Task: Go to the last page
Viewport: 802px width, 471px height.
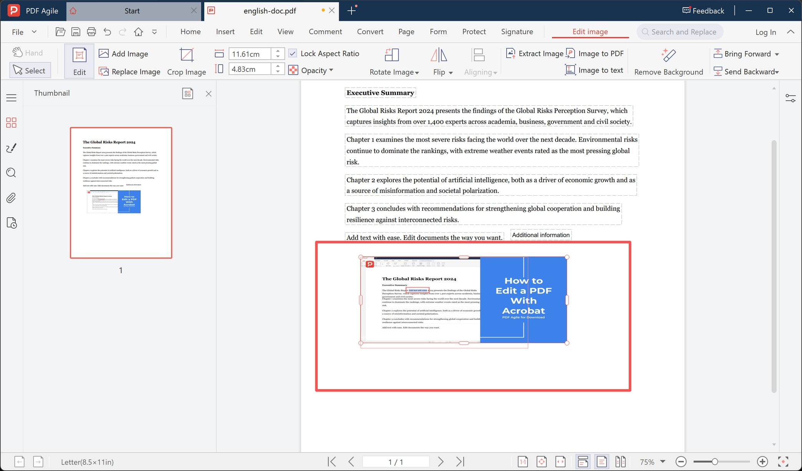Action: pos(460,461)
